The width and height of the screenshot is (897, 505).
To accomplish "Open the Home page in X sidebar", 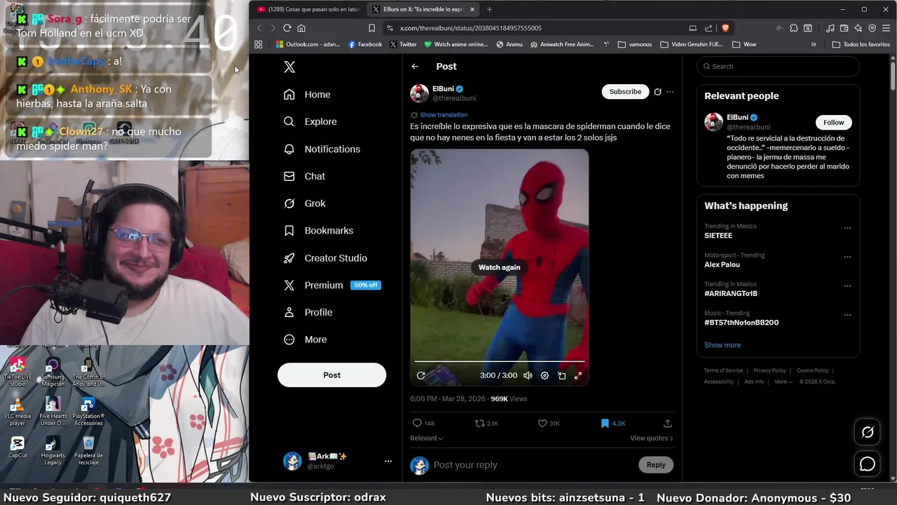I will pyautogui.click(x=307, y=95).
